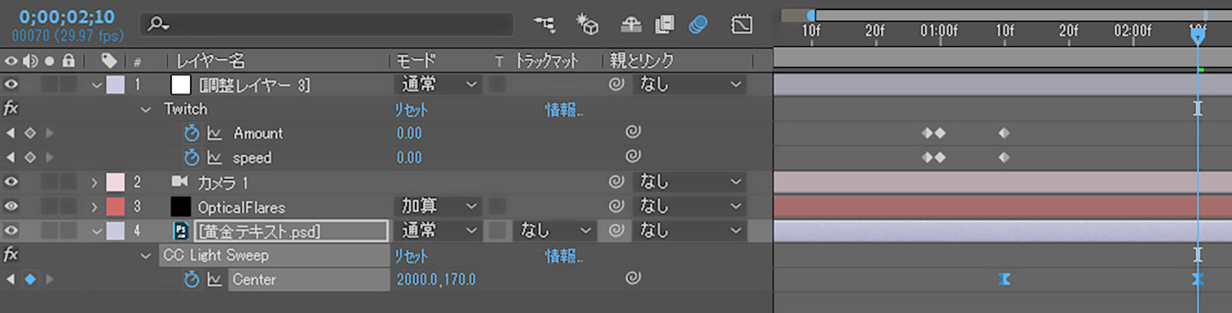Expand the カメラ 1 layer properties
The image size is (1232, 313).
pyautogui.click(x=95, y=182)
